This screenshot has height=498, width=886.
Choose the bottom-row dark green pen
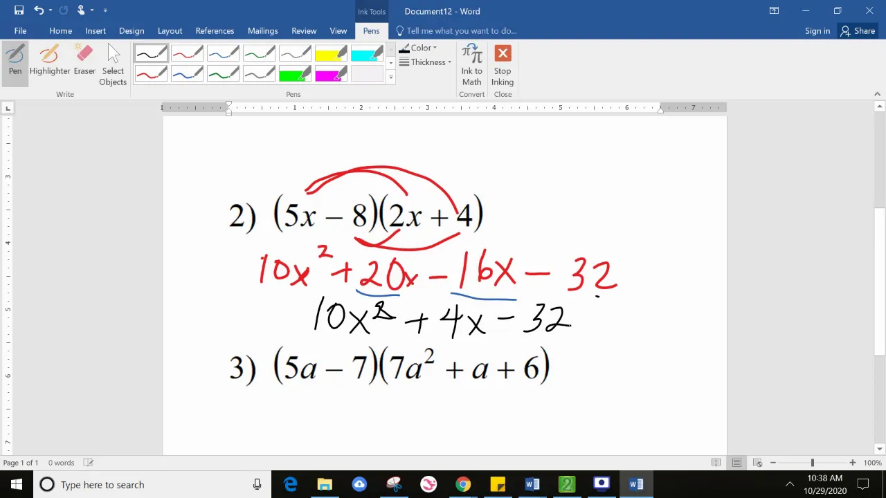(x=223, y=73)
